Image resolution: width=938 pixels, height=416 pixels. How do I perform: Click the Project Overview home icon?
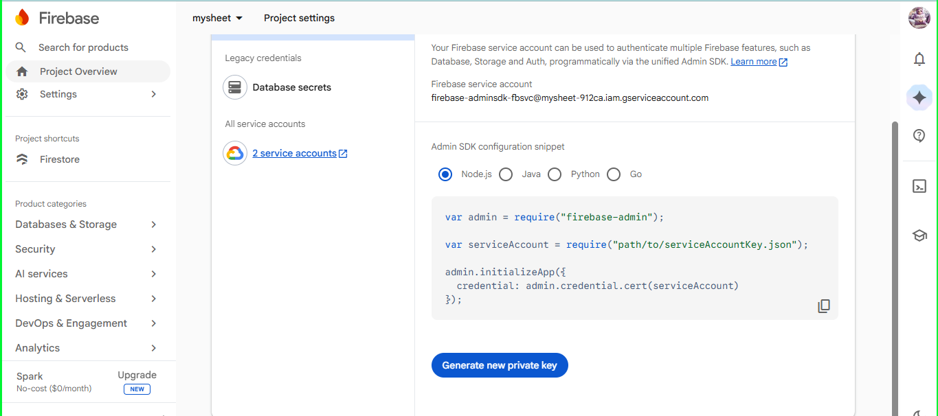[22, 71]
